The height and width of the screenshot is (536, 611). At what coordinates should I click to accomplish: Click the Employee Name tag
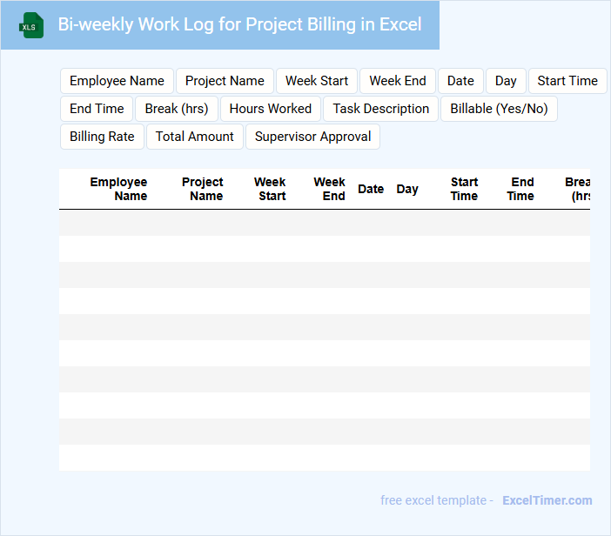coord(117,81)
